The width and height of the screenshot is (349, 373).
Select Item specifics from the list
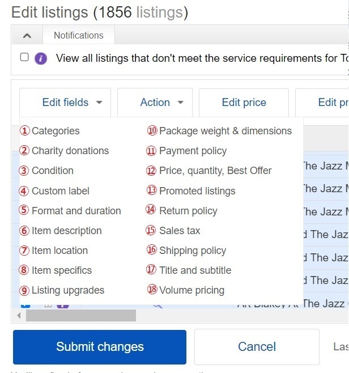point(61,270)
